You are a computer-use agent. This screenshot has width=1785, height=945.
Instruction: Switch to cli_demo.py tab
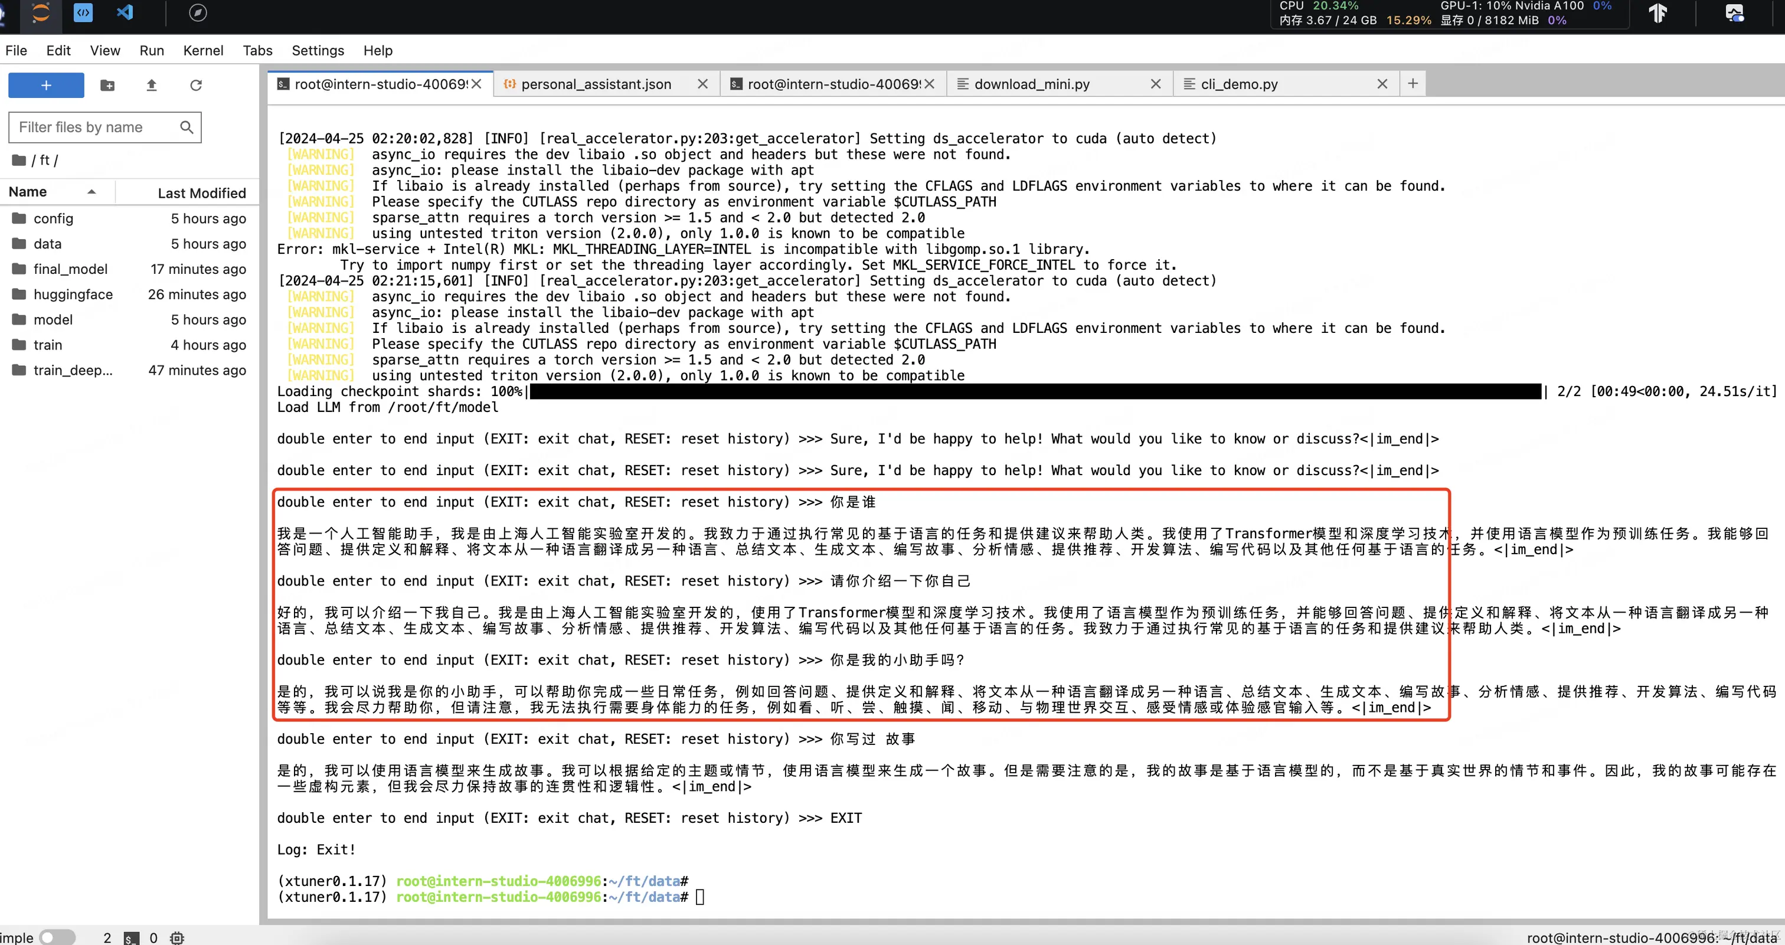click(1239, 84)
